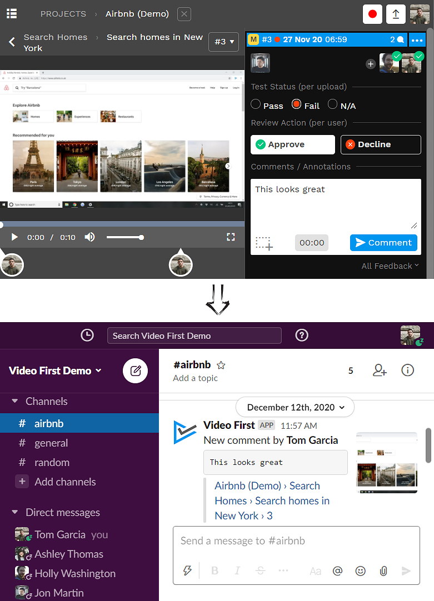Open Slack history clock icon
Screen dimensions: 434x601
(x=87, y=335)
